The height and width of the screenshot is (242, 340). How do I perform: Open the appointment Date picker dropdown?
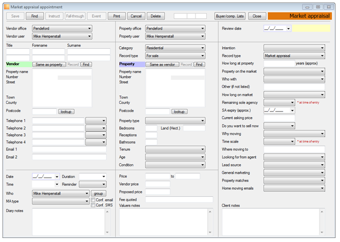pyautogui.click(x=57, y=177)
